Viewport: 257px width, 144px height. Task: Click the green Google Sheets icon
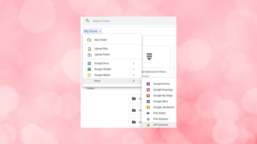pos(89,69)
